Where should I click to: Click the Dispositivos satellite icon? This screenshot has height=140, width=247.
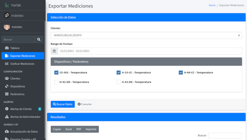click(x=7, y=86)
